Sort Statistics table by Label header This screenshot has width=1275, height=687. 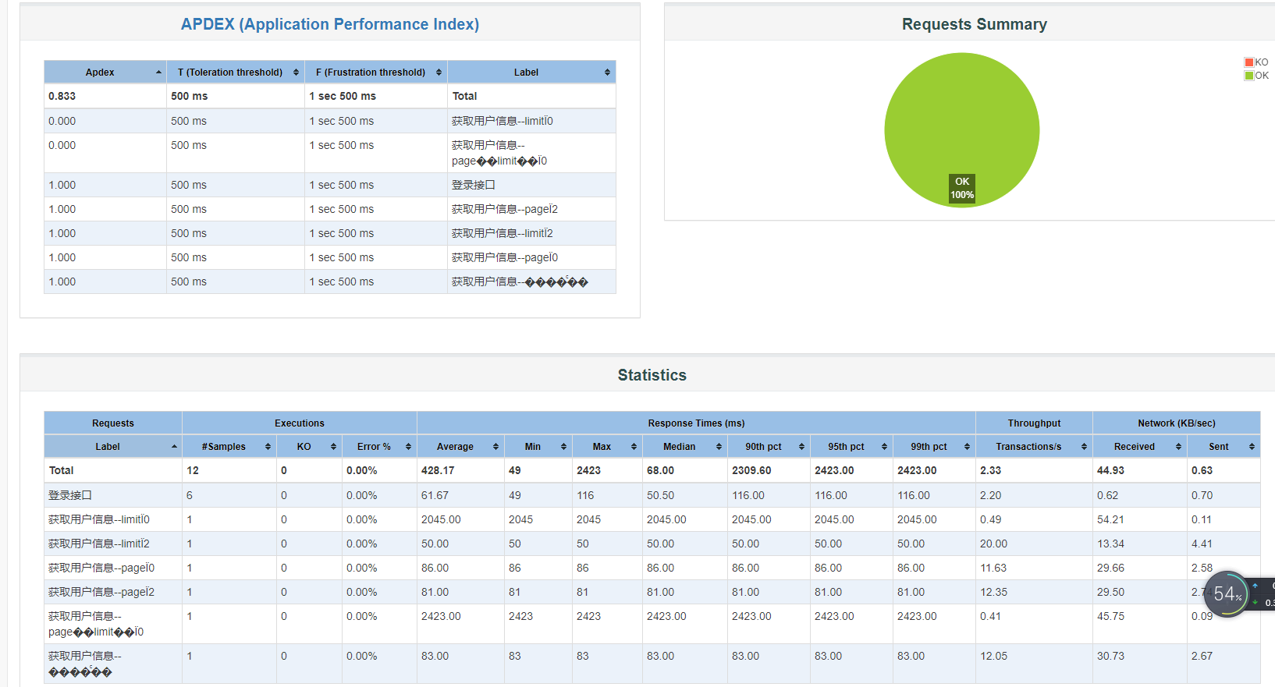click(112, 446)
